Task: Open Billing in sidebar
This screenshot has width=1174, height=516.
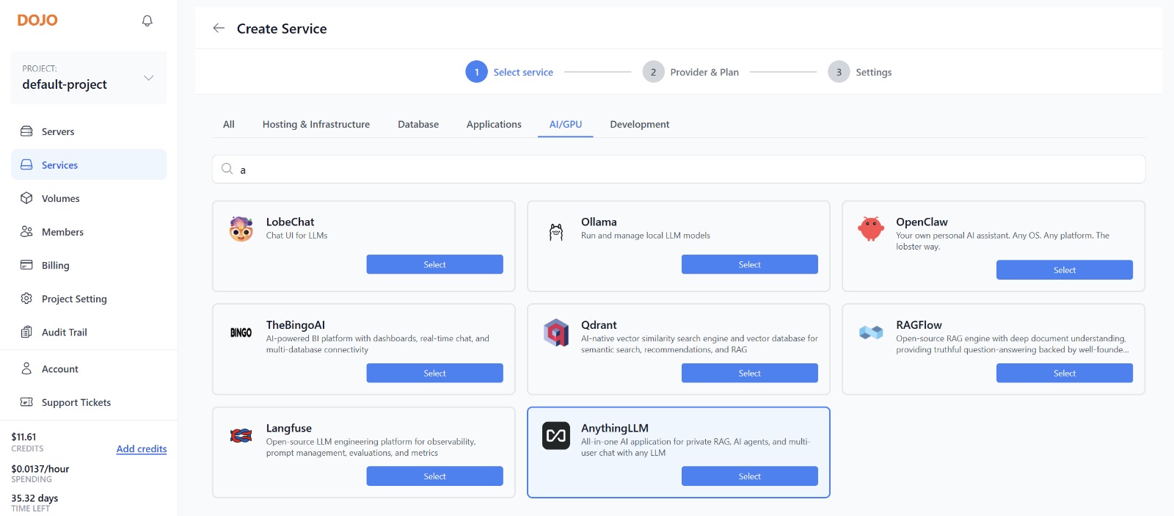Action: coord(89,265)
